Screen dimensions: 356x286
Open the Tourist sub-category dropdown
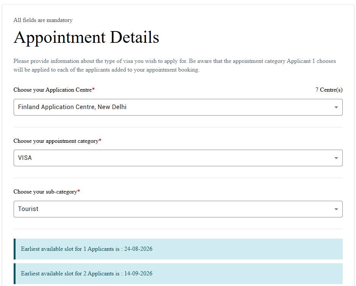178,209
